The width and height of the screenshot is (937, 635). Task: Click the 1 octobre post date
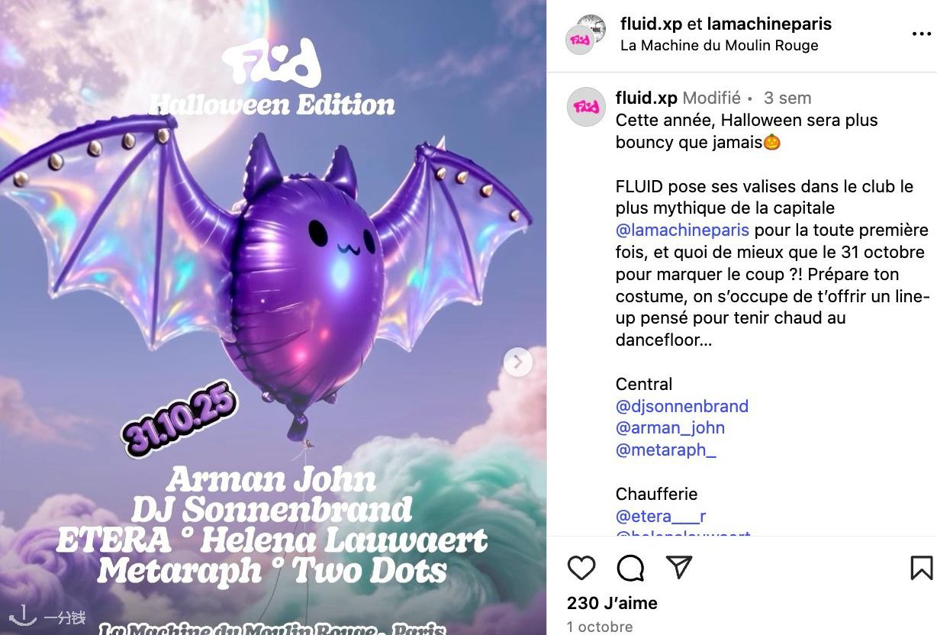point(600,627)
